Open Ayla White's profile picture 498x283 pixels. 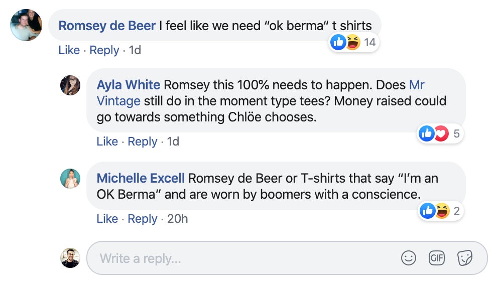[70, 85]
